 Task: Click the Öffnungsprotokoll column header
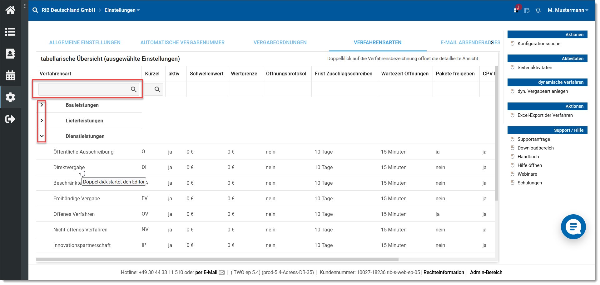point(287,74)
